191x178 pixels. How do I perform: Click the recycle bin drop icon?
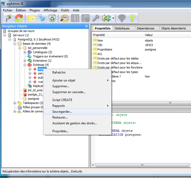(x=52, y=18)
